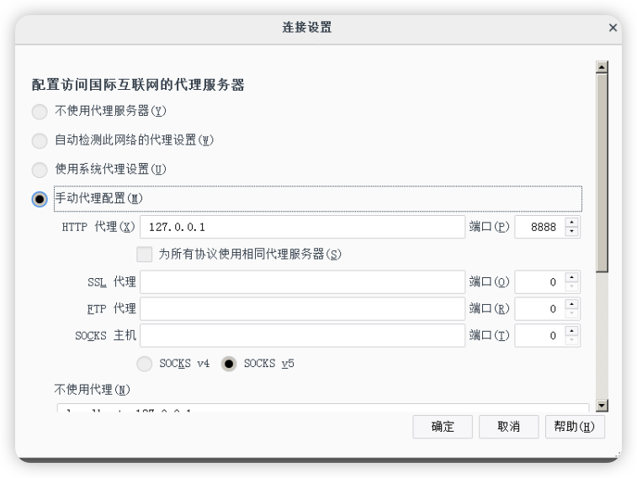The image size is (637, 478).
Task: Increase the SSL proxy port value
Action: [571, 277]
